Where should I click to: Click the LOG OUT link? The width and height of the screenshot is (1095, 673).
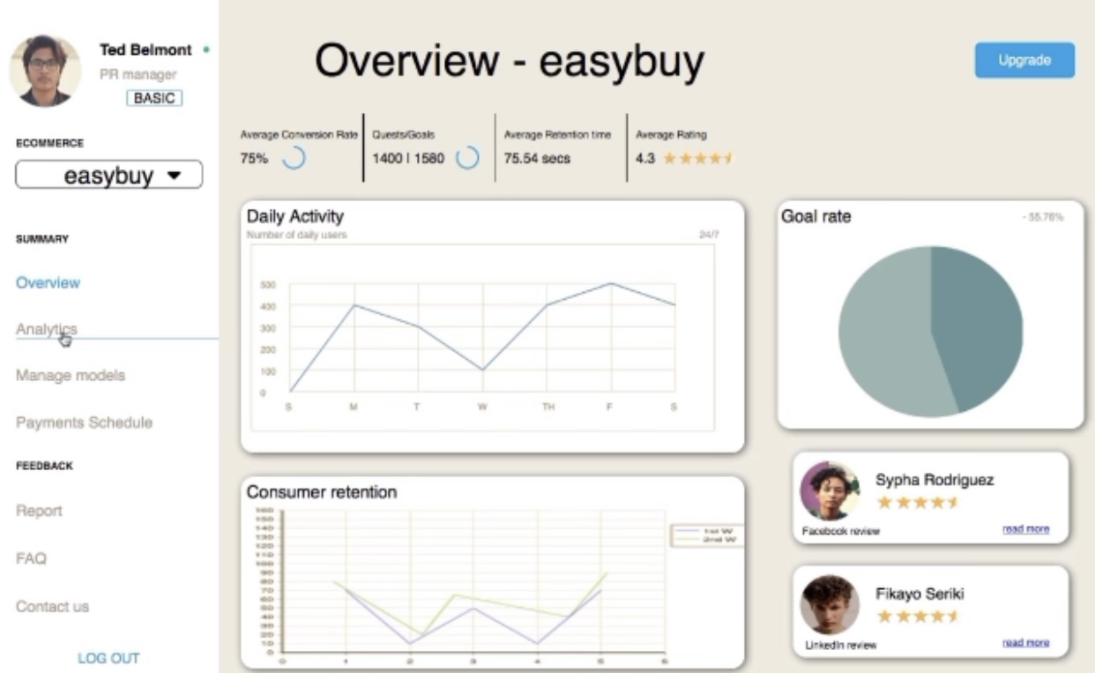point(108,658)
